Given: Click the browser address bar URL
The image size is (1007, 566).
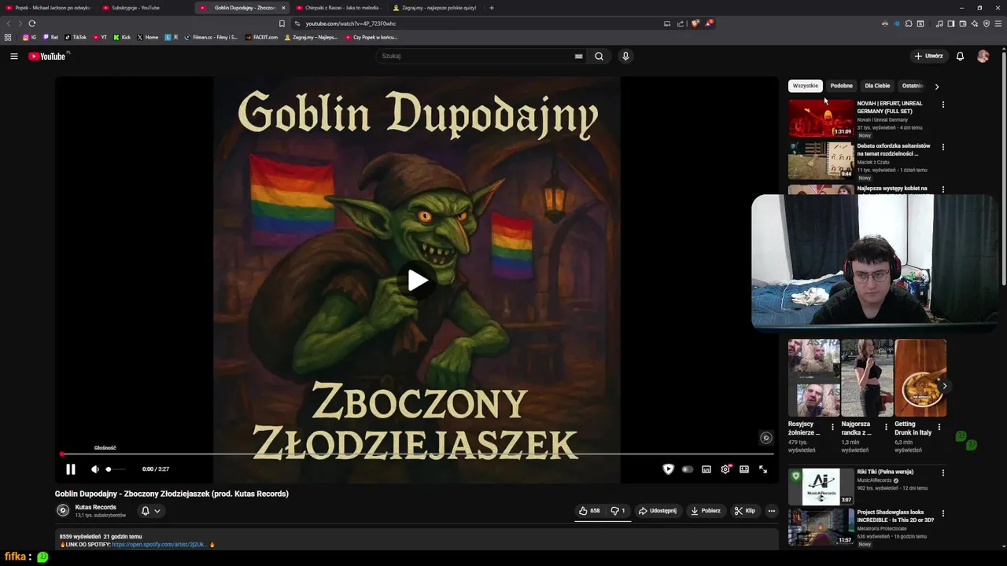Looking at the screenshot, I should pyautogui.click(x=351, y=24).
